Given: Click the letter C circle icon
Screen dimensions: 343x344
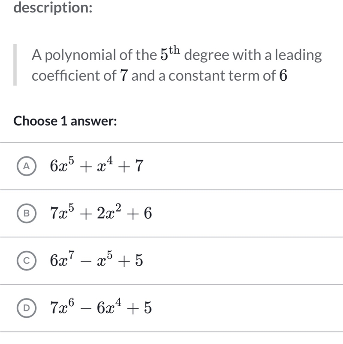Looking at the screenshot, I should pyautogui.click(x=27, y=260).
